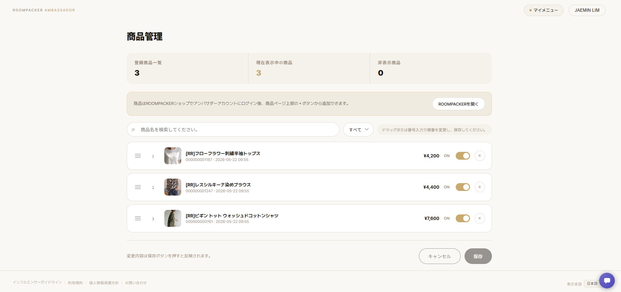Click thumbnail of レスシルキーナ染めブラウス

(172, 187)
